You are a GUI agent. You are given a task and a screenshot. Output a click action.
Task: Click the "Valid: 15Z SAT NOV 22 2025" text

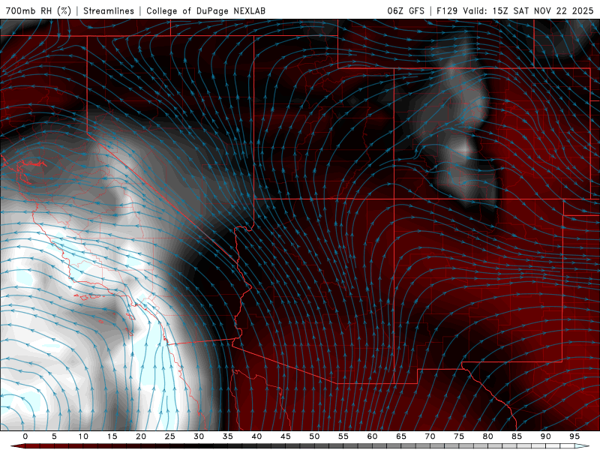click(528, 10)
